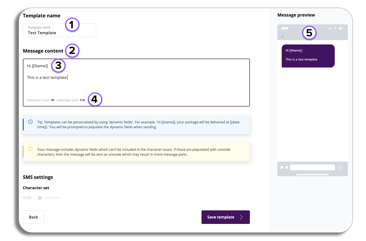Click the signal strength bars in the preview
This screenshot has width=366, height=241.
tap(330, 28)
